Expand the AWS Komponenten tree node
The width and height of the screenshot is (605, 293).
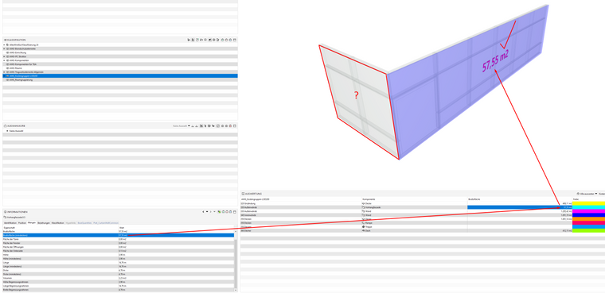tap(4, 60)
